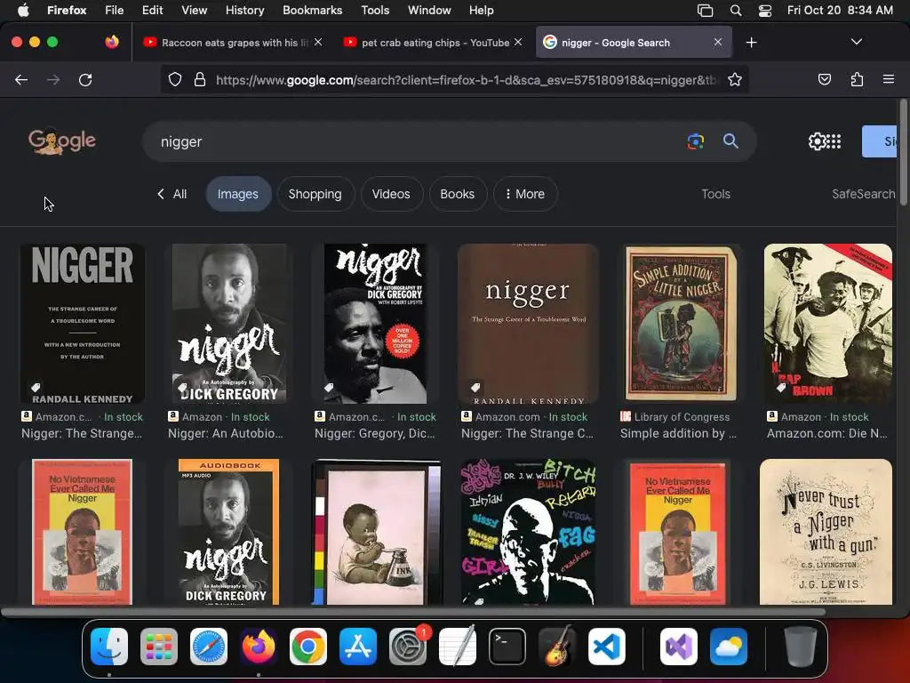Open the list all tabs chevron
Screen dimensions: 910x683
coord(856,42)
